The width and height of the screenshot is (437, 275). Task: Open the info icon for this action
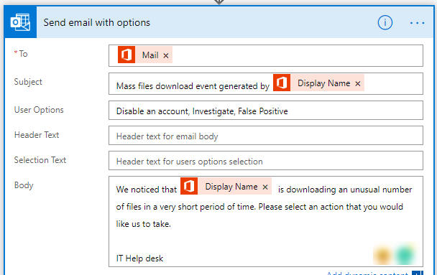(385, 22)
